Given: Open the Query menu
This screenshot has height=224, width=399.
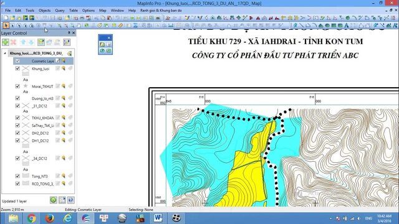Looking at the screenshot, I should (x=60, y=11).
